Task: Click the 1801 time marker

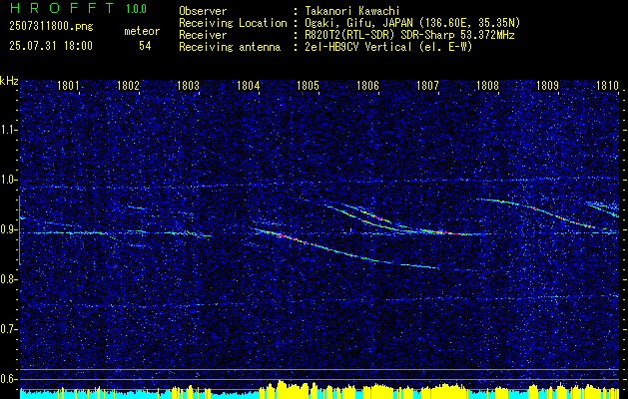Action: click(x=68, y=86)
